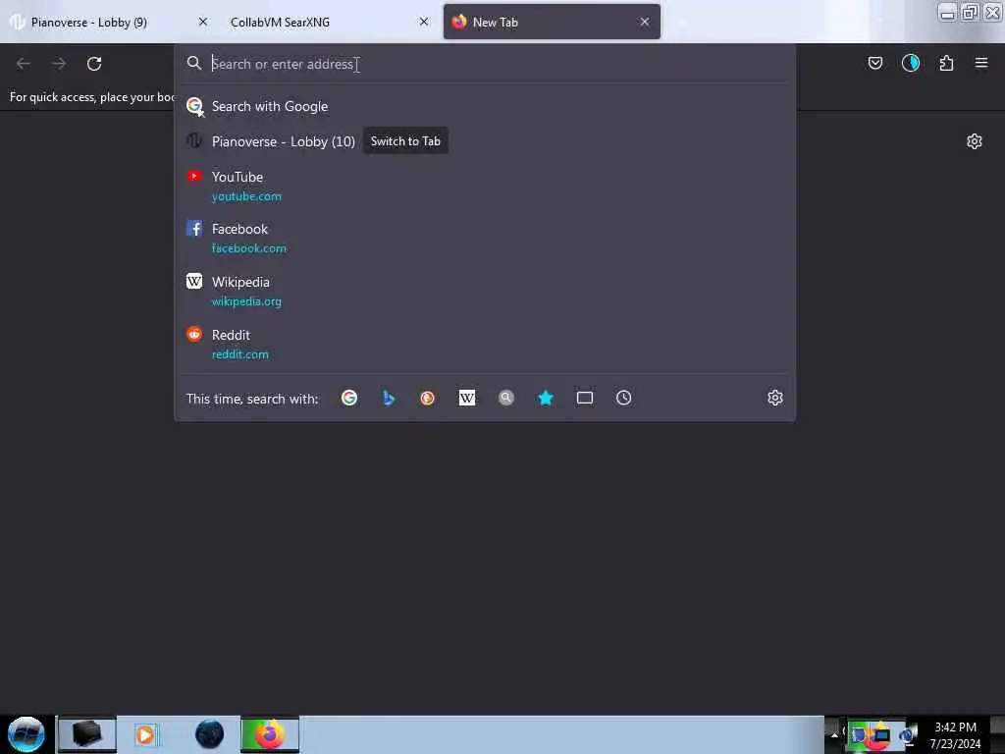Screen dimensions: 1005x754
Task: Go back with the back arrow
Action: [24, 64]
